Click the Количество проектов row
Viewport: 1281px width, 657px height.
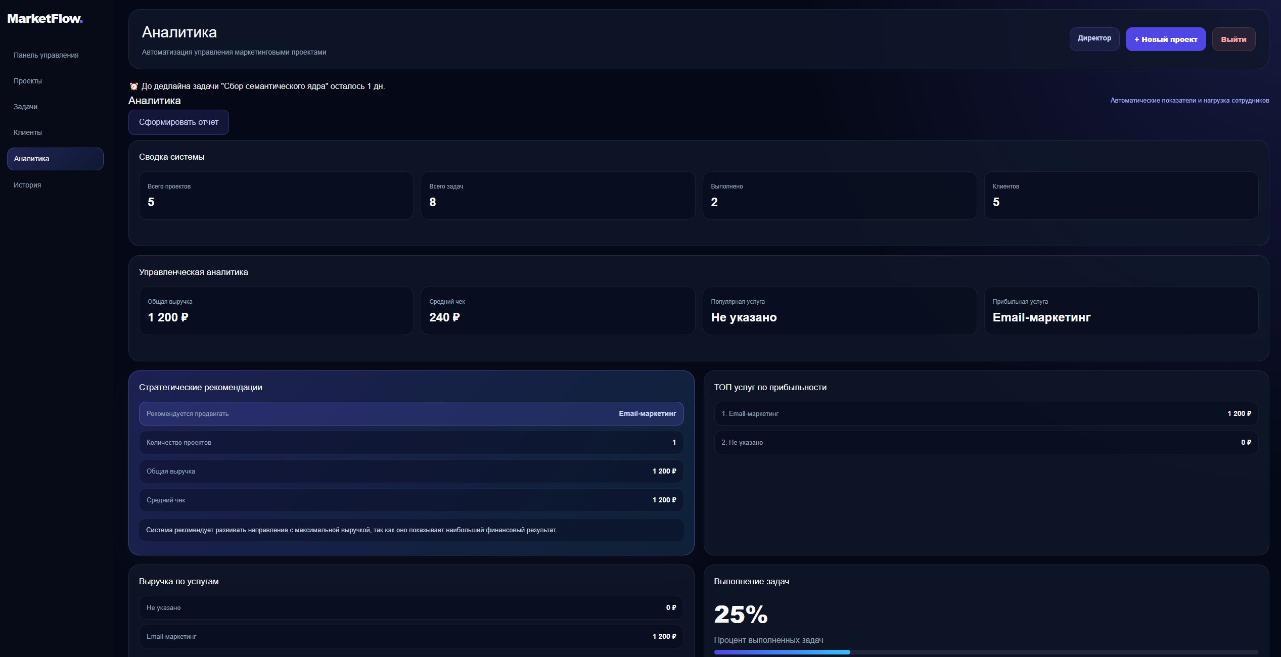(x=411, y=442)
